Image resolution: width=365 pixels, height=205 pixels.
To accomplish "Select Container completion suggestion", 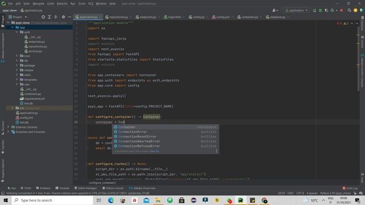I will [165, 127].
